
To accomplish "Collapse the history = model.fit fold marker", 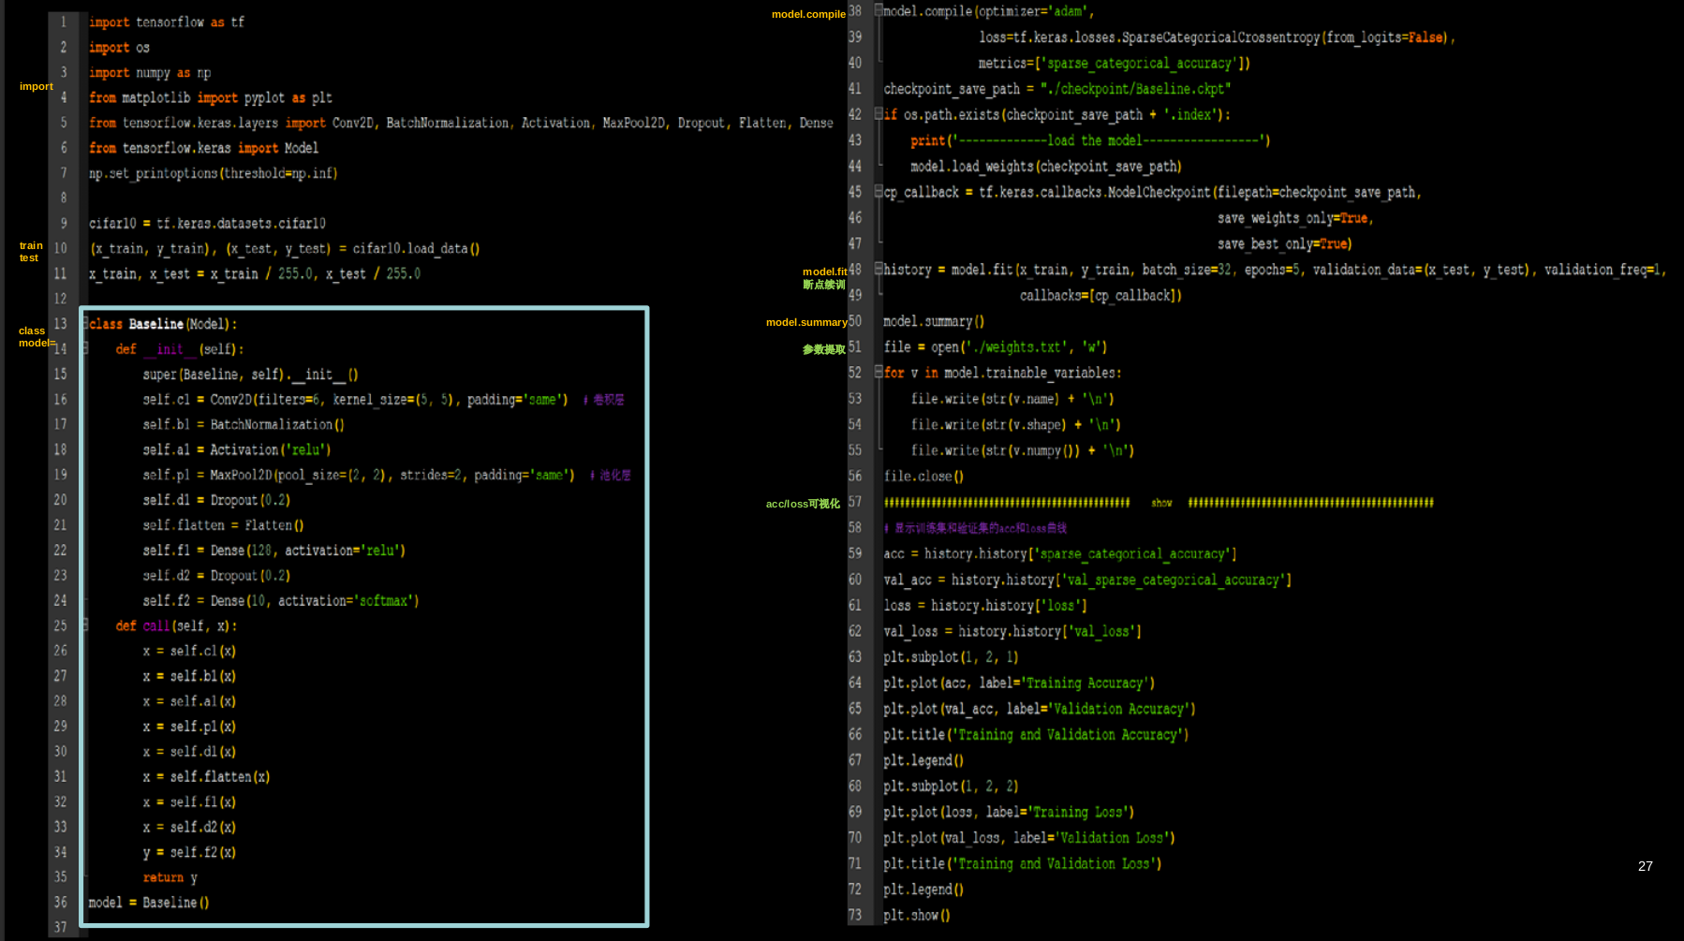I will tap(879, 269).
